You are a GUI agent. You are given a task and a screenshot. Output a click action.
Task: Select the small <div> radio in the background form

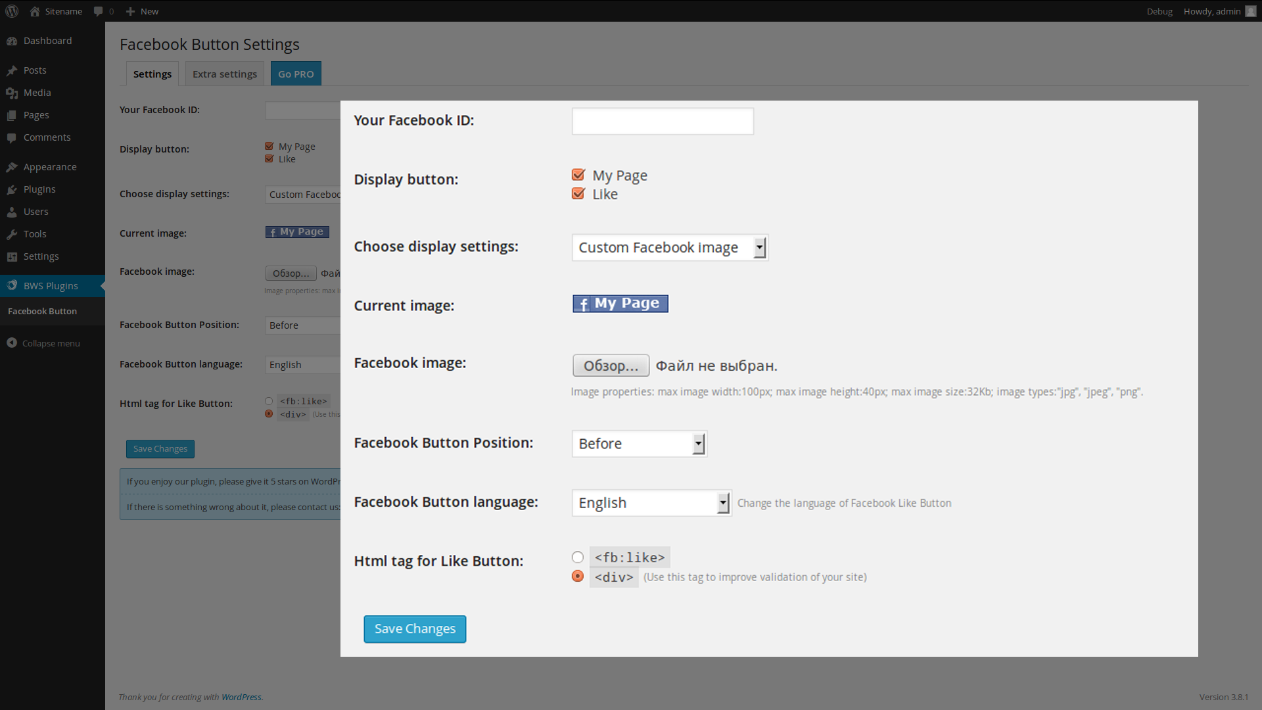tap(269, 414)
